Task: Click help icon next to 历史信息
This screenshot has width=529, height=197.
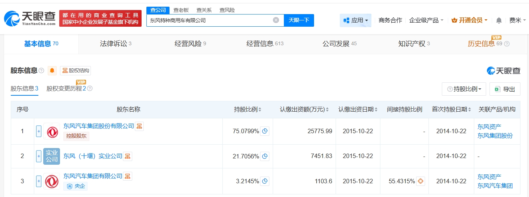Action: pyautogui.click(x=507, y=44)
